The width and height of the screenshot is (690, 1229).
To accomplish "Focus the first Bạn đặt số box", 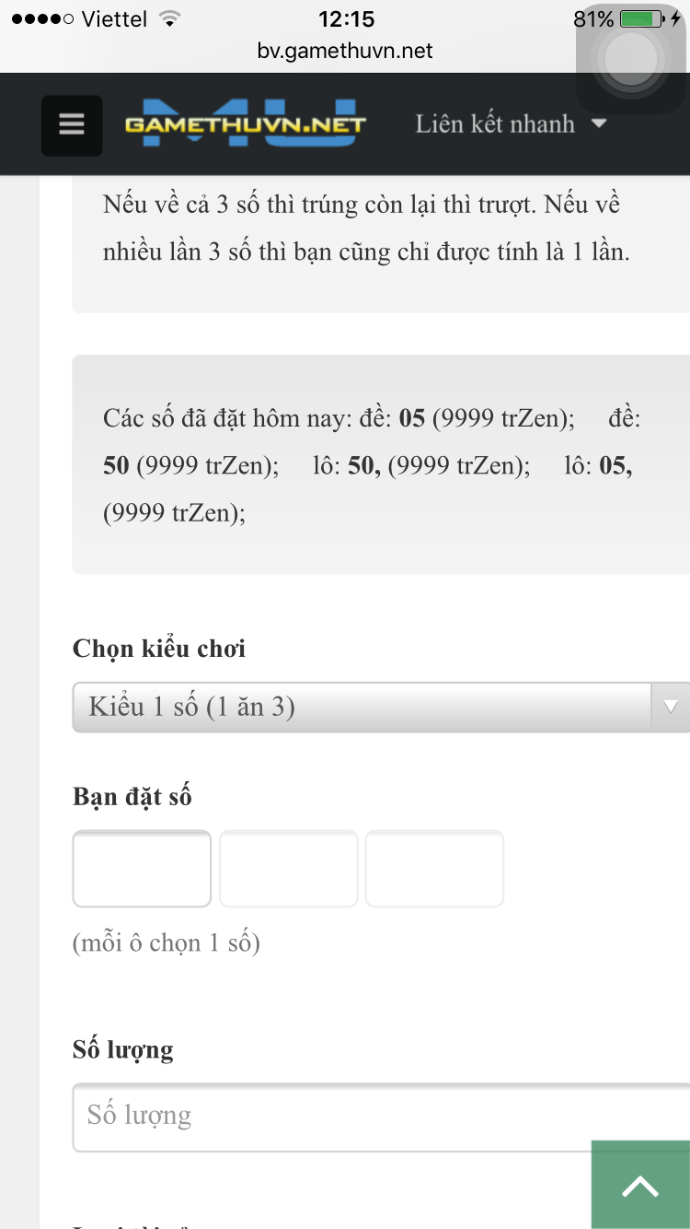I will (x=142, y=869).
